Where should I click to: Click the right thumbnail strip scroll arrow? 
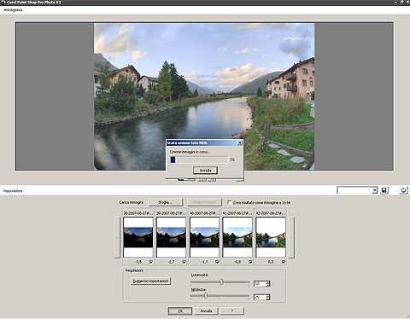[x=291, y=237]
